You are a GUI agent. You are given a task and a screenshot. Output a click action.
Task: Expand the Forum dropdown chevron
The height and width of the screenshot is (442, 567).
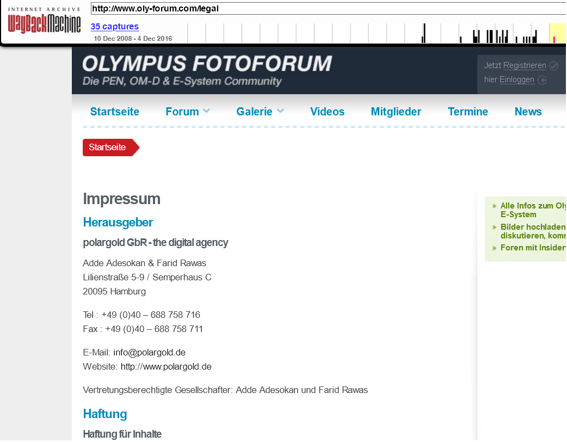pyautogui.click(x=206, y=111)
